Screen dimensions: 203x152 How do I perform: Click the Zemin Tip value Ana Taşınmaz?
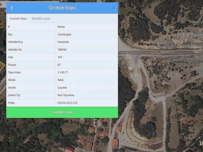[66, 95]
